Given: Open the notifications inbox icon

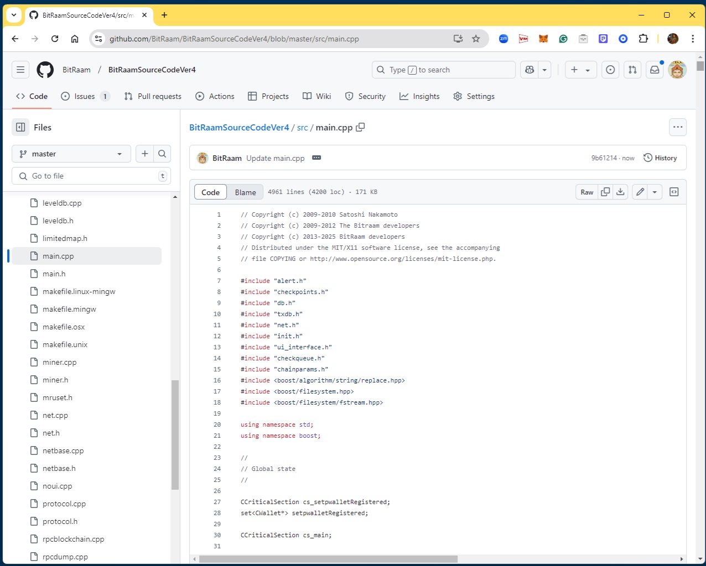Looking at the screenshot, I should (655, 70).
